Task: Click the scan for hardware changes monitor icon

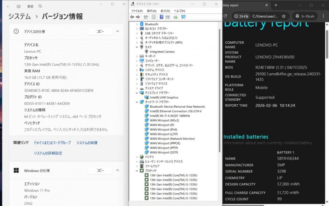Action: click(x=183, y=17)
